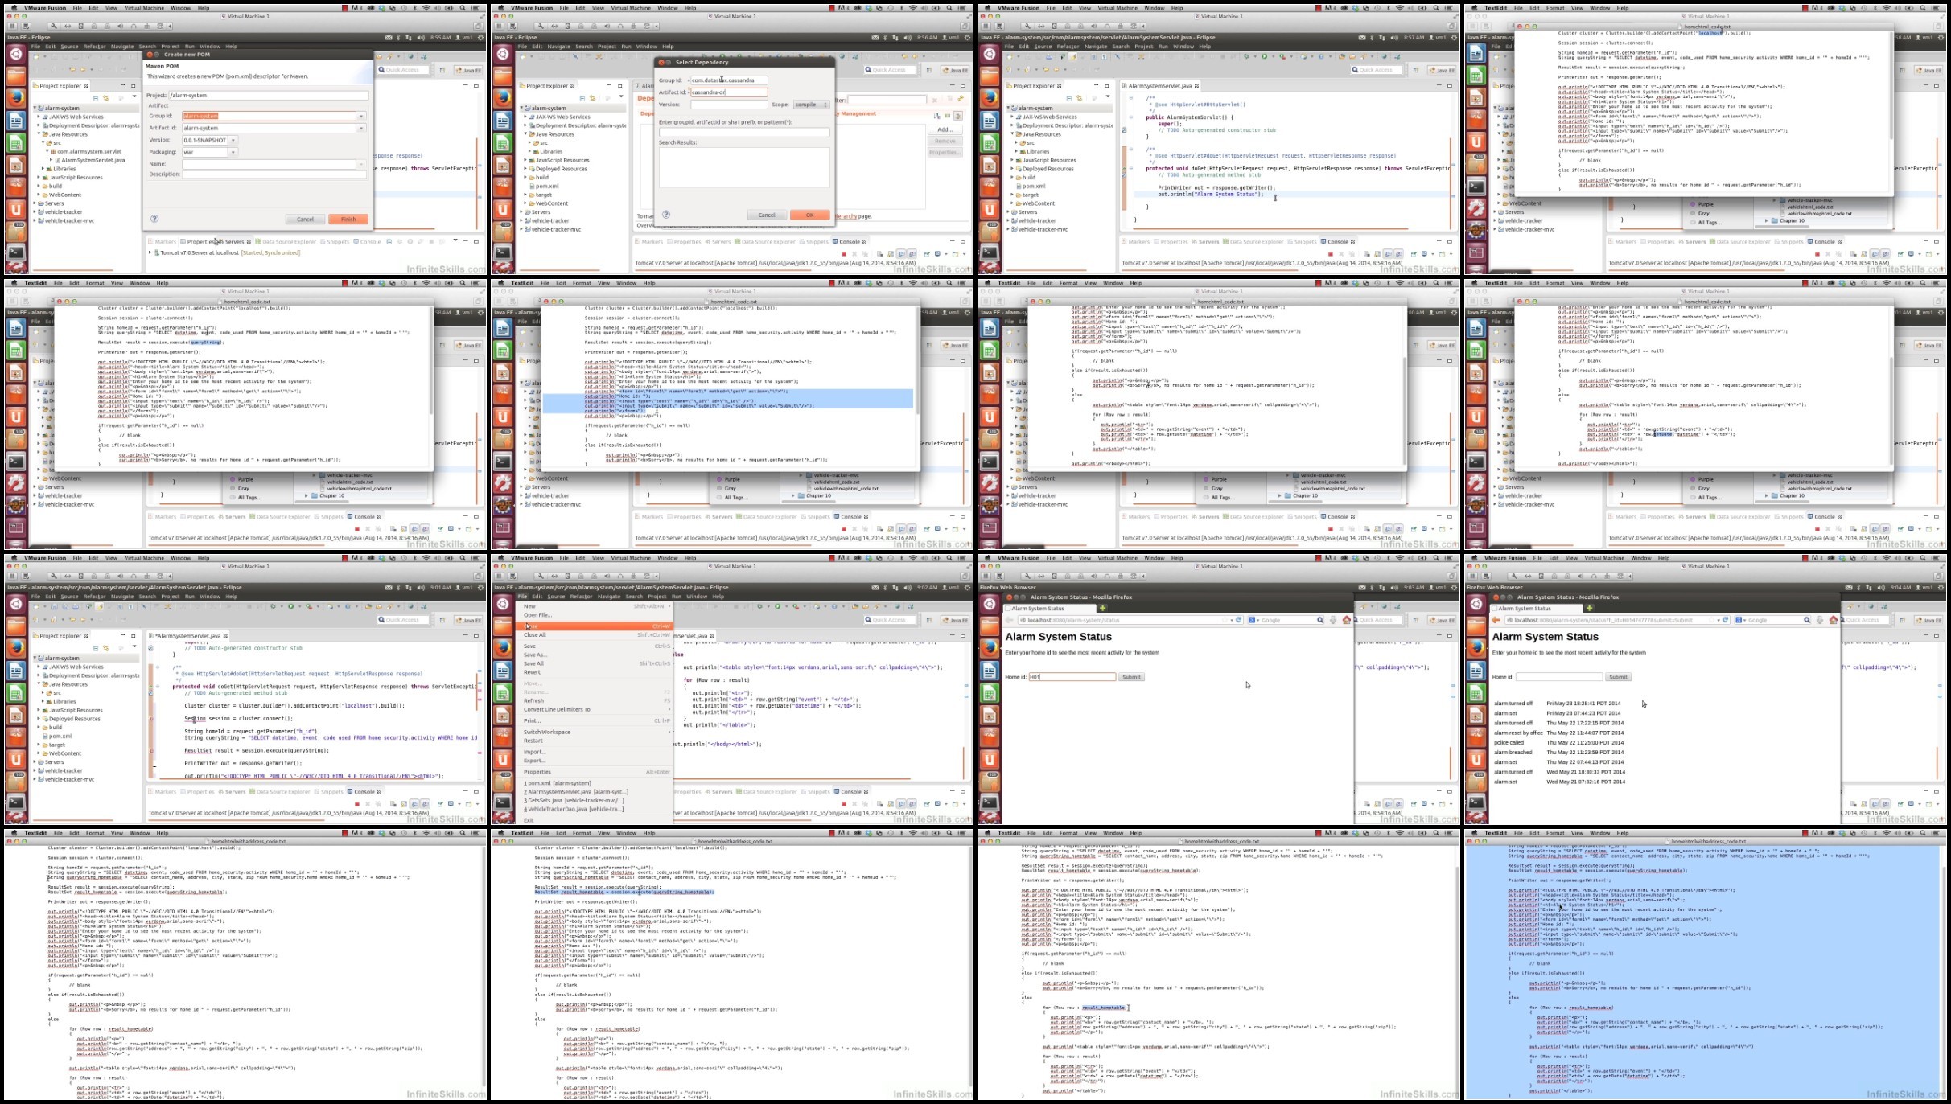Click reload icon in Firefox showing alarm results
The image size is (1951, 1104).
(1725, 620)
